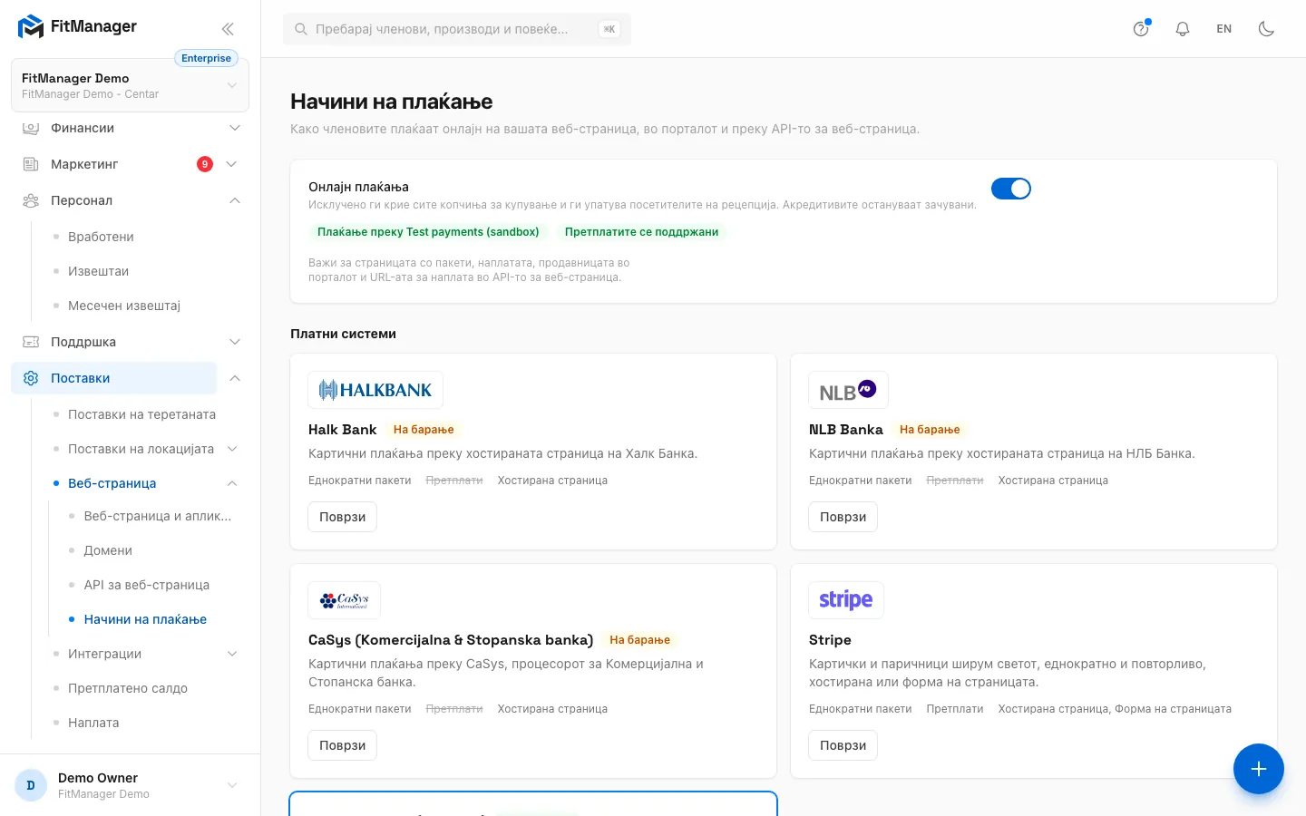Click Поврзи for CaSys
This screenshot has height=816, width=1306.
(x=343, y=745)
